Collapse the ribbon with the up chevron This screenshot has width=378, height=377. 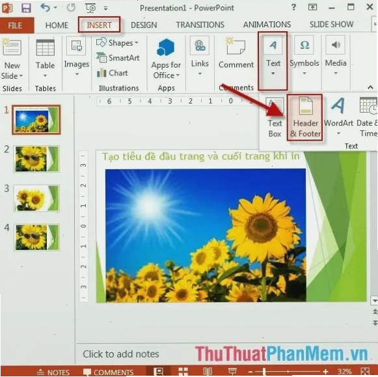(370, 87)
